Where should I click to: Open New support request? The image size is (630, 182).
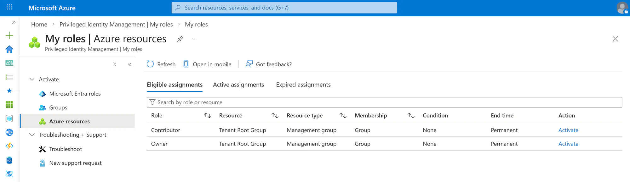[75, 163]
